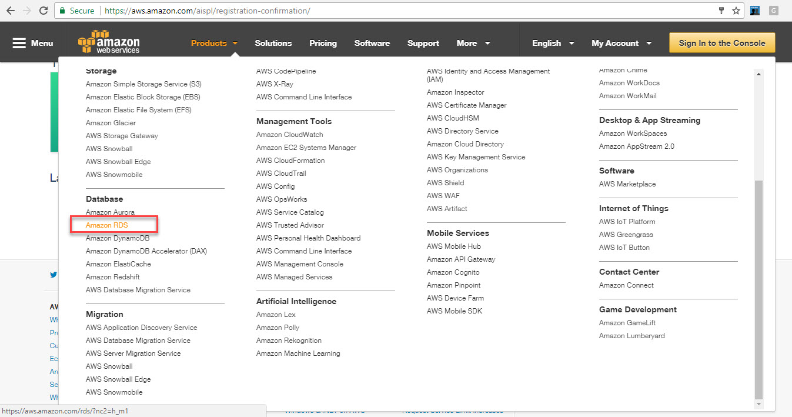The image size is (792, 417).
Task: Select AWS Key Management Service
Action: pyautogui.click(x=476, y=157)
